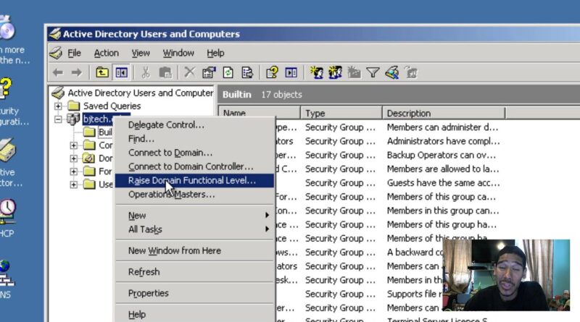The width and height of the screenshot is (580, 322).
Task: Create a new organizational unit toolbar icon
Action: (354, 72)
